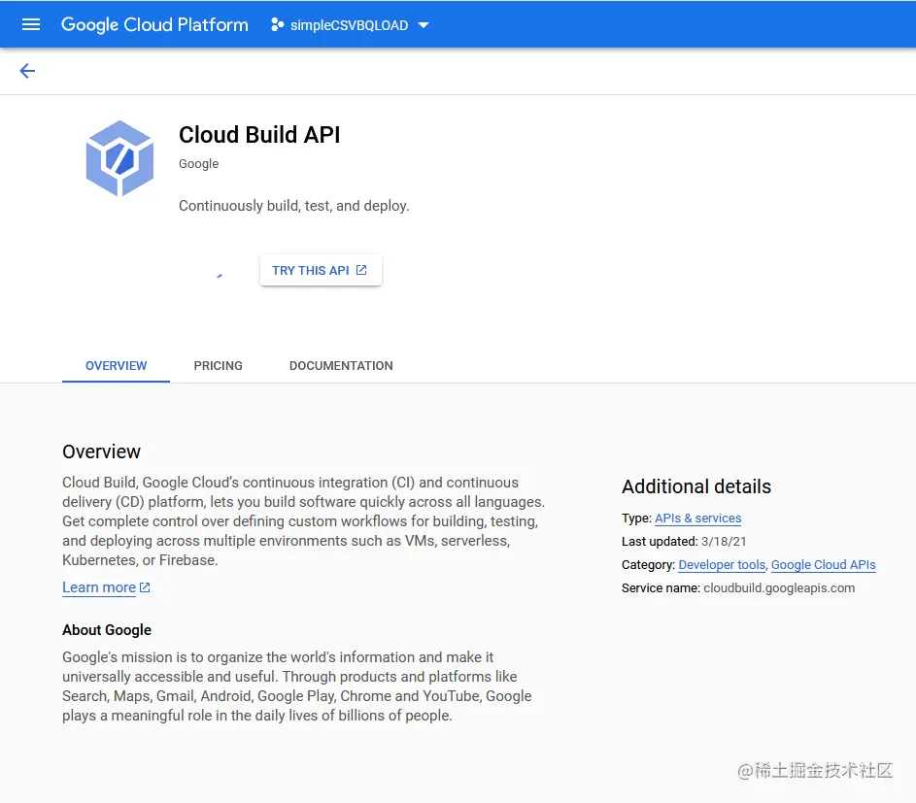The width and height of the screenshot is (916, 803).
Task: Follow the Learn more link
Action: click(99, 587)
